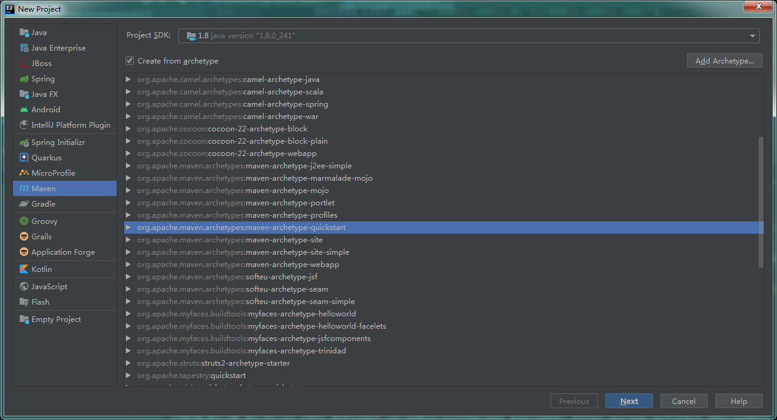Click the IntelliJ Platform Plugin icon
The width and height of the screenshot is (777, 420).
[24, 125]
